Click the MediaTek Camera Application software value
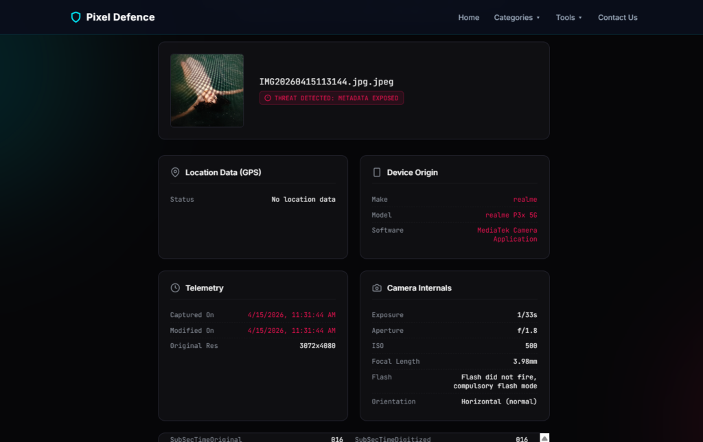 (507, 235)
